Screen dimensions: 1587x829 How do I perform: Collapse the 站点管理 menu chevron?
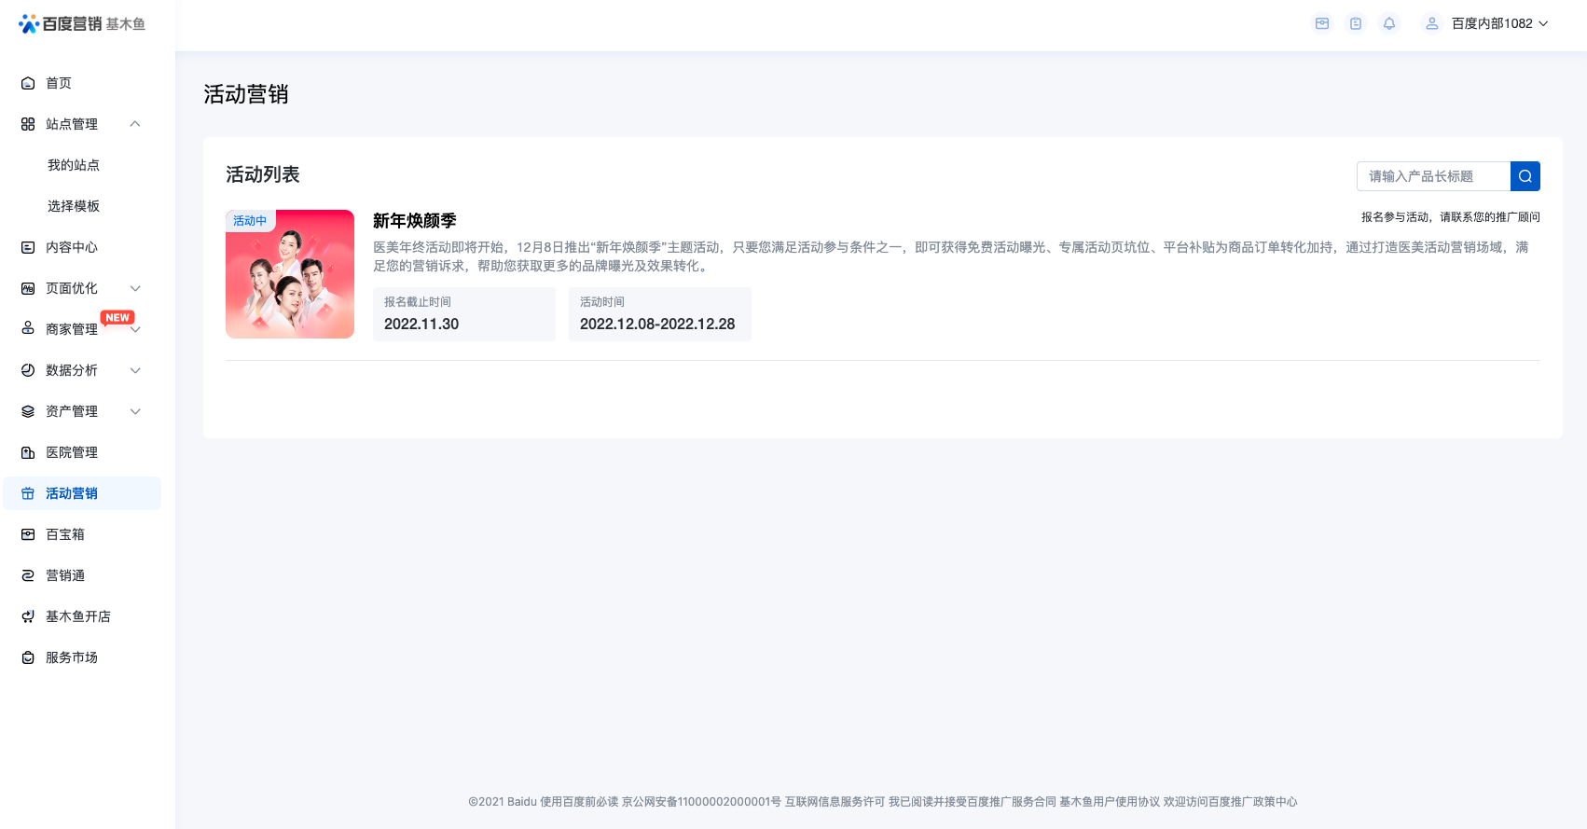(135, 124)
